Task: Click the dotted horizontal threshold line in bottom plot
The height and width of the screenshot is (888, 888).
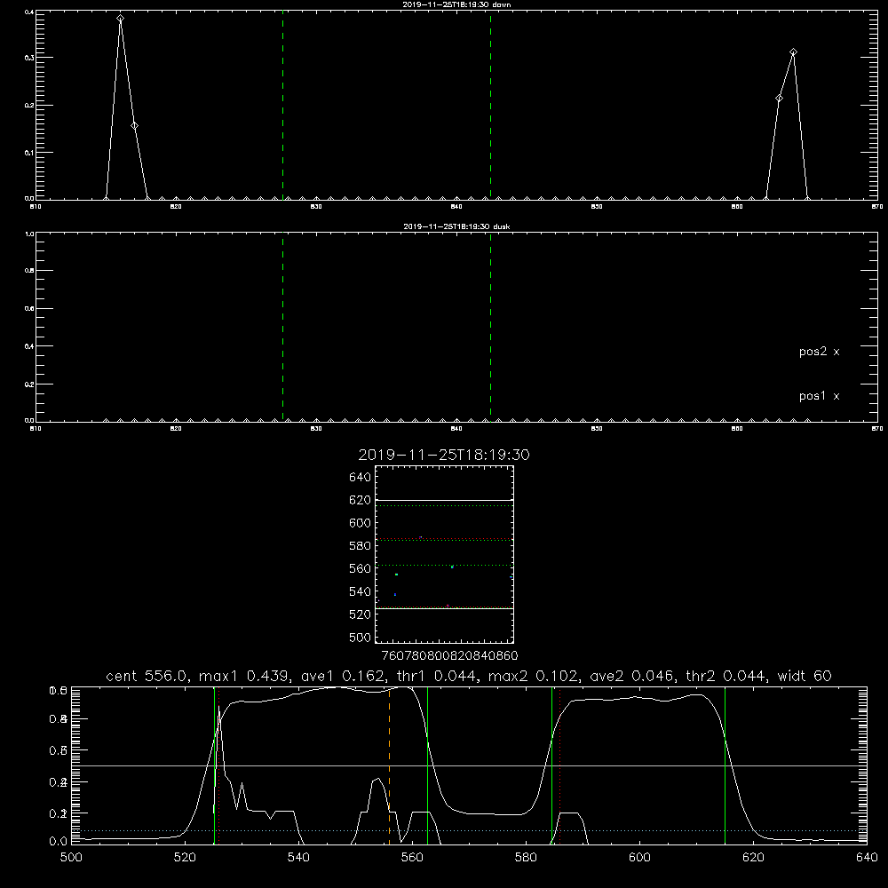Action: [x=469, y=831]
